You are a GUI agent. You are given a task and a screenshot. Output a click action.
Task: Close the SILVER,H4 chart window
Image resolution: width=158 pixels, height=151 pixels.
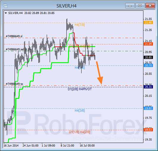pyautogui.click(x=150, y=6)
